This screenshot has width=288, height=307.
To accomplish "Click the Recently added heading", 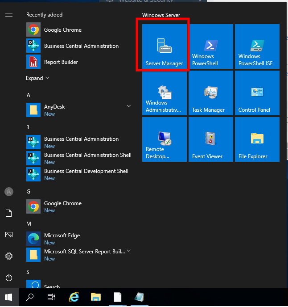I will 44,15.
